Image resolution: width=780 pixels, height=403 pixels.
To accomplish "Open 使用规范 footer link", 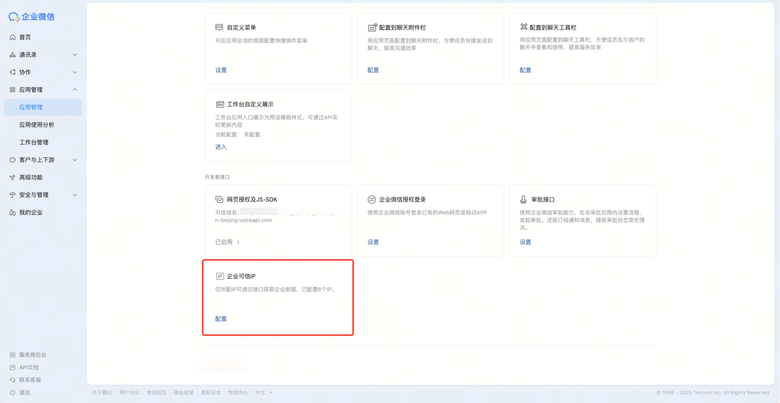I will point(157,393).
